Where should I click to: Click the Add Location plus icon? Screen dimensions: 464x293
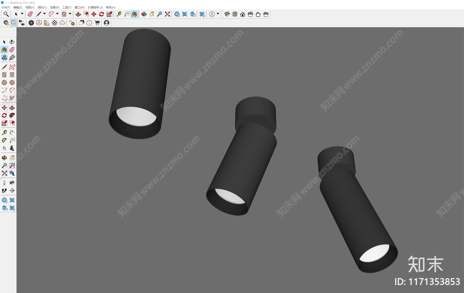[x=31, y=23]
